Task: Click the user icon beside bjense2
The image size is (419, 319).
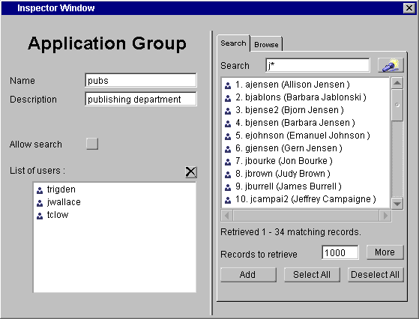Action: (x=228, y=111)
